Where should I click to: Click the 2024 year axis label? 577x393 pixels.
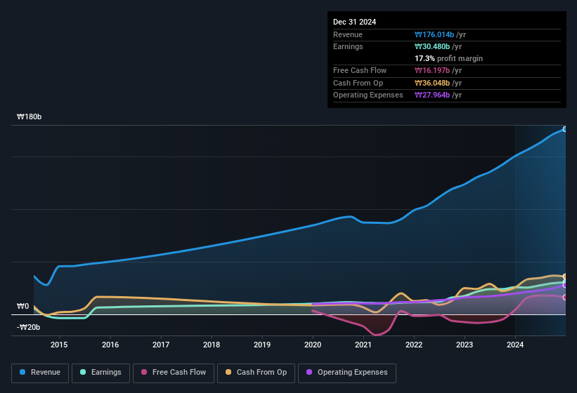515,345
